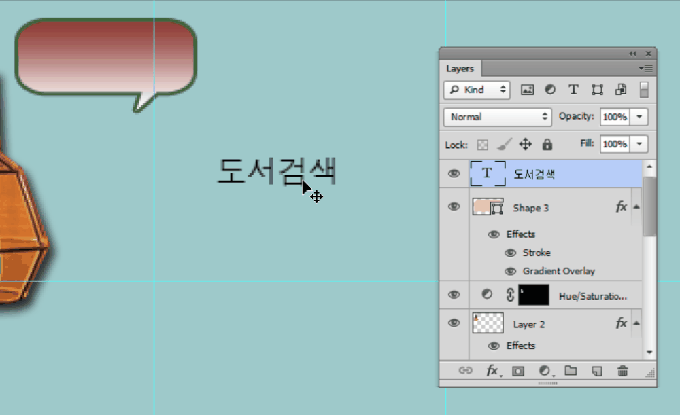Toggle layer filtering switch on or off
This screenshot has height=415, width=680.
point(644,90)
